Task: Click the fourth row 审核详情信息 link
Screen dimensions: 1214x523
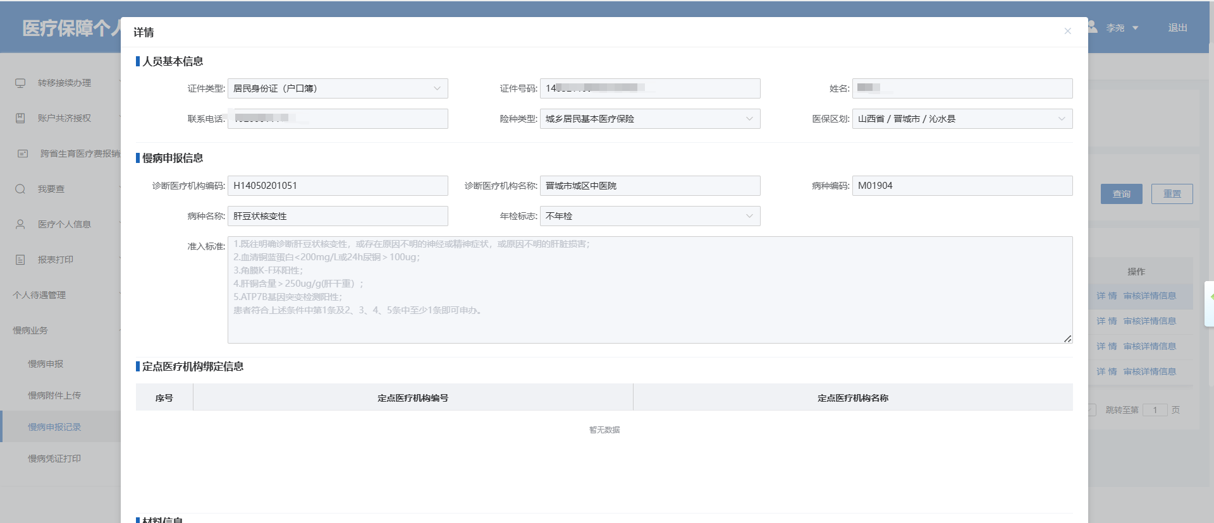Action: click(x=1150, y=371)
